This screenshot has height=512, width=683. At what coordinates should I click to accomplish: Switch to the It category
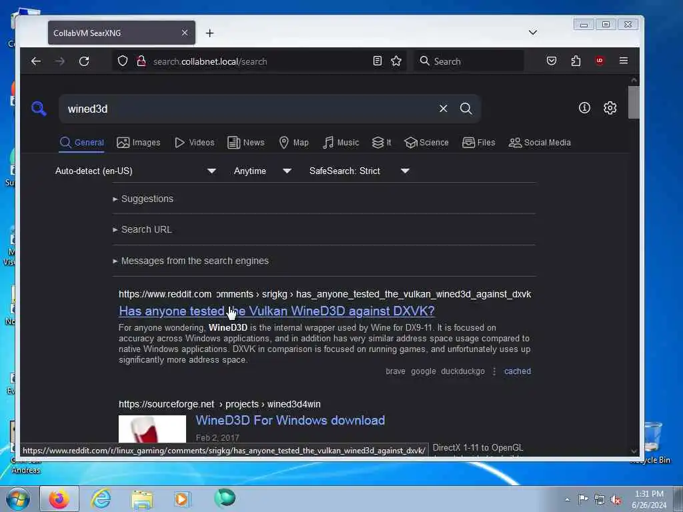tap(382, 143)
